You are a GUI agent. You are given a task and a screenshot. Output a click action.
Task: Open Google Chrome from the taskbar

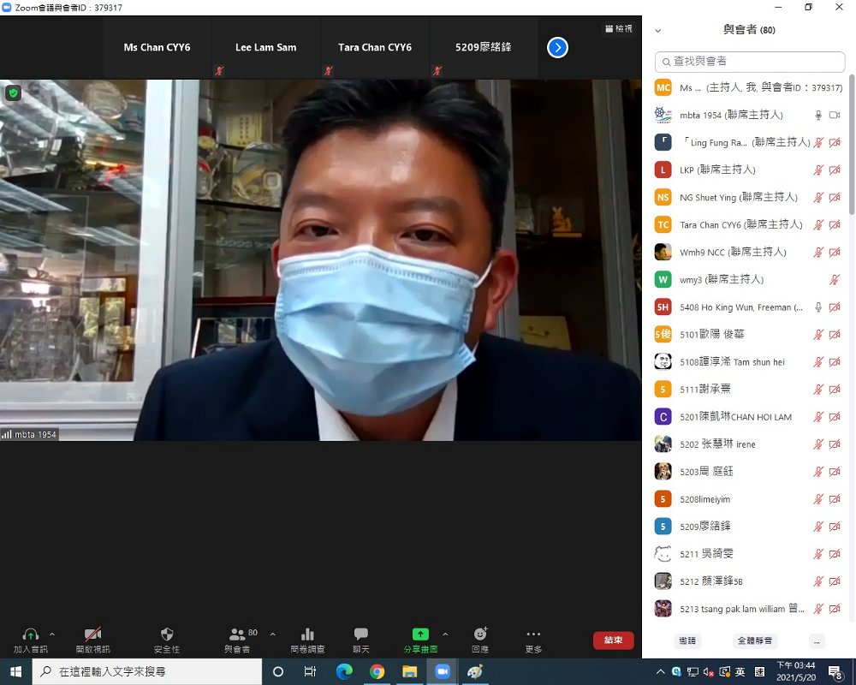[377, 671]
